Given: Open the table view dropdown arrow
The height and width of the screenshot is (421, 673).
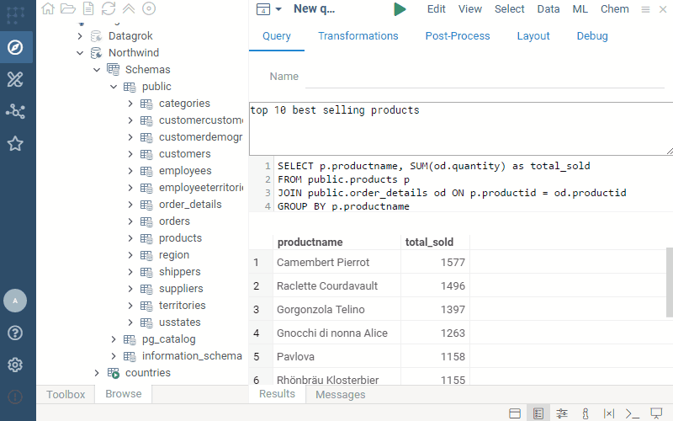Looking at the screenshot, I should pyautogui.click(x=278, y=9).
